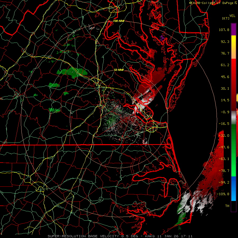
Task: Select the -78.7 scale value
Action: pyautogui.click(x=224, y=171)
